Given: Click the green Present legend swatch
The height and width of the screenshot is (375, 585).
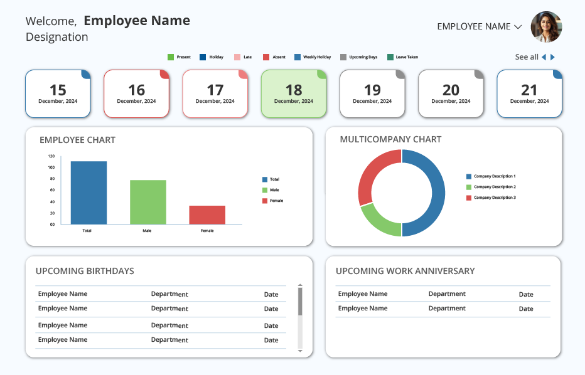Looking at the screenshot, I should pos(171,57).
